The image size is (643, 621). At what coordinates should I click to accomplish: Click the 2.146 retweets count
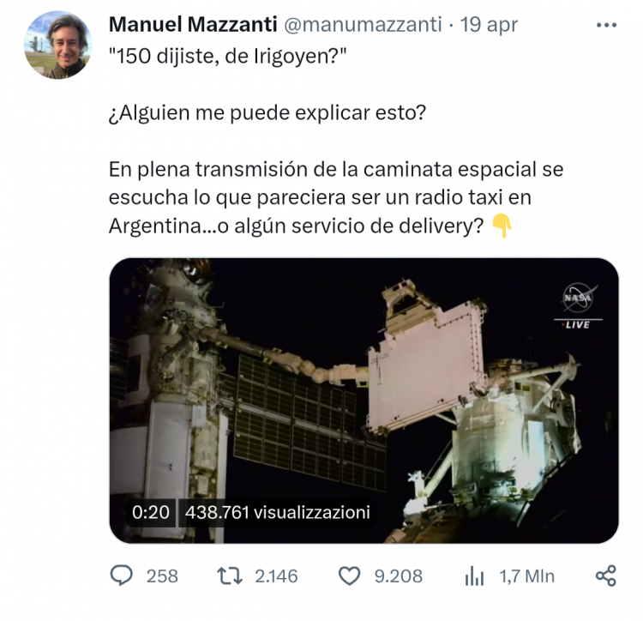click(x=276, y=576)
